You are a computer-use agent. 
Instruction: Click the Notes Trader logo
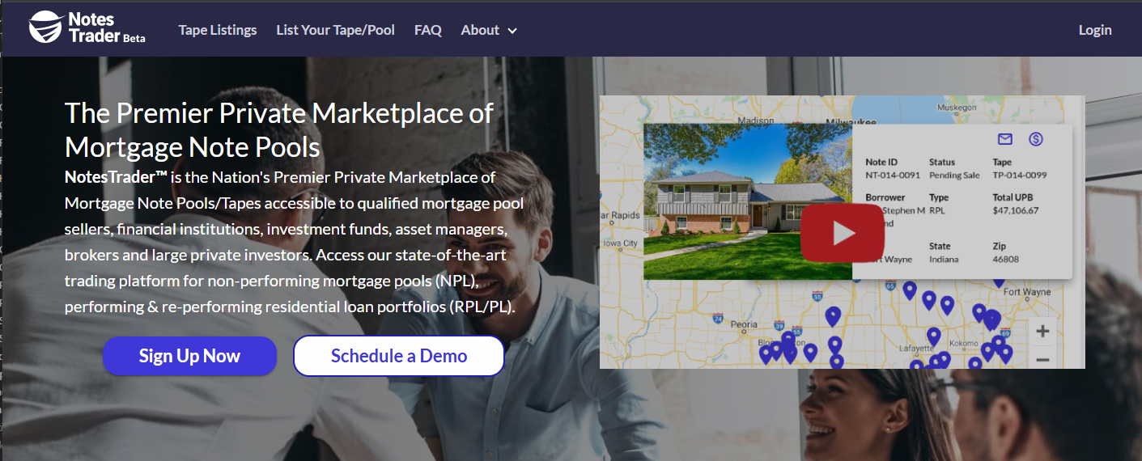pyautogui.click(x=87, y=28)
